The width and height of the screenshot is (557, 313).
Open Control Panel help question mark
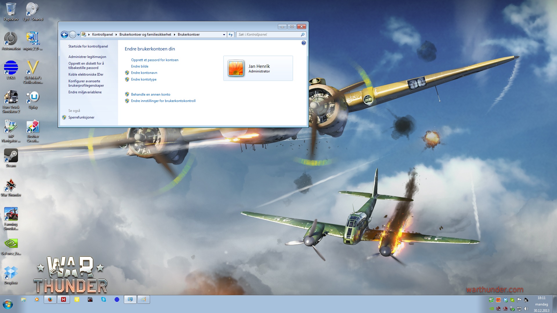pyautogui.click(x=303, y=43)
